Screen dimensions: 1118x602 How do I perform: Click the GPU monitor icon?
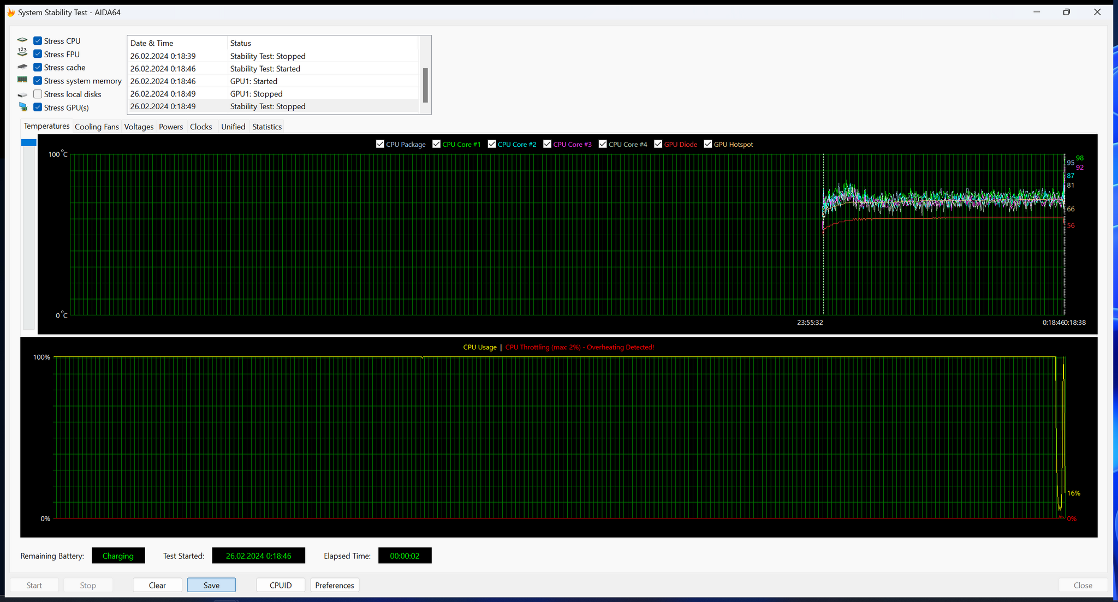(x=22, y=106)
